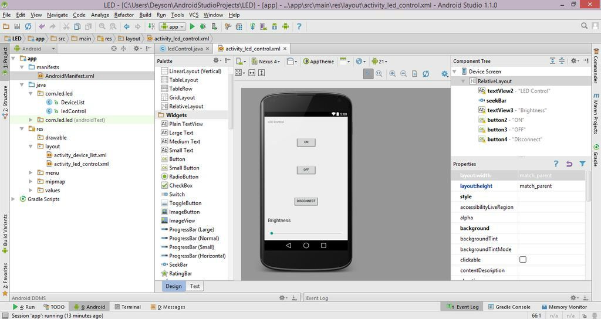Open Project Structure icon in toolbar
This screenshot has height=319, width=601.
[x=239, y=26]
